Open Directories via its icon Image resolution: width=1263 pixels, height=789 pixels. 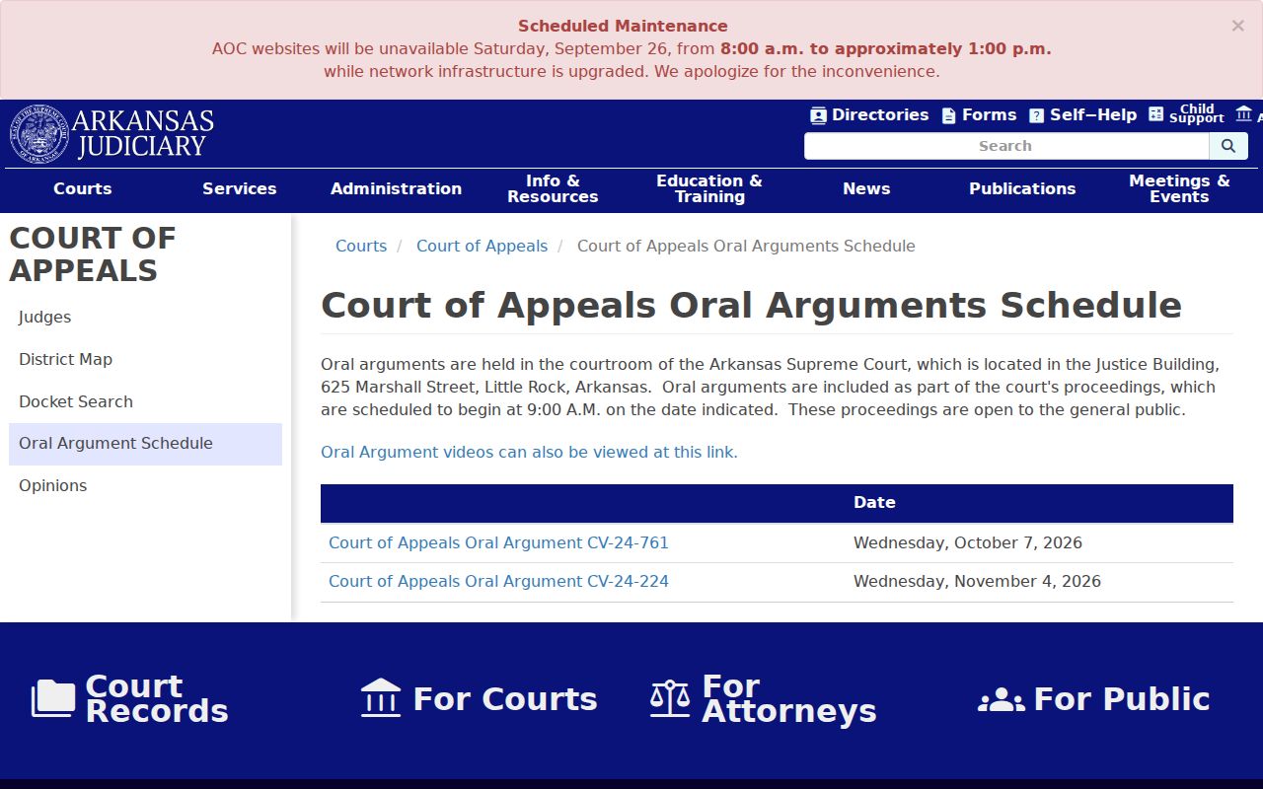coord(818,115)
